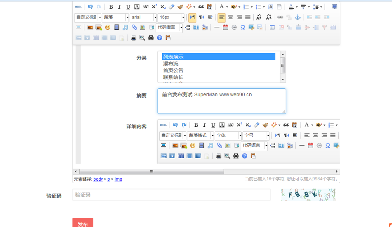
Task: Toggle bold in the outer editor toolbar
Action: 111,7
